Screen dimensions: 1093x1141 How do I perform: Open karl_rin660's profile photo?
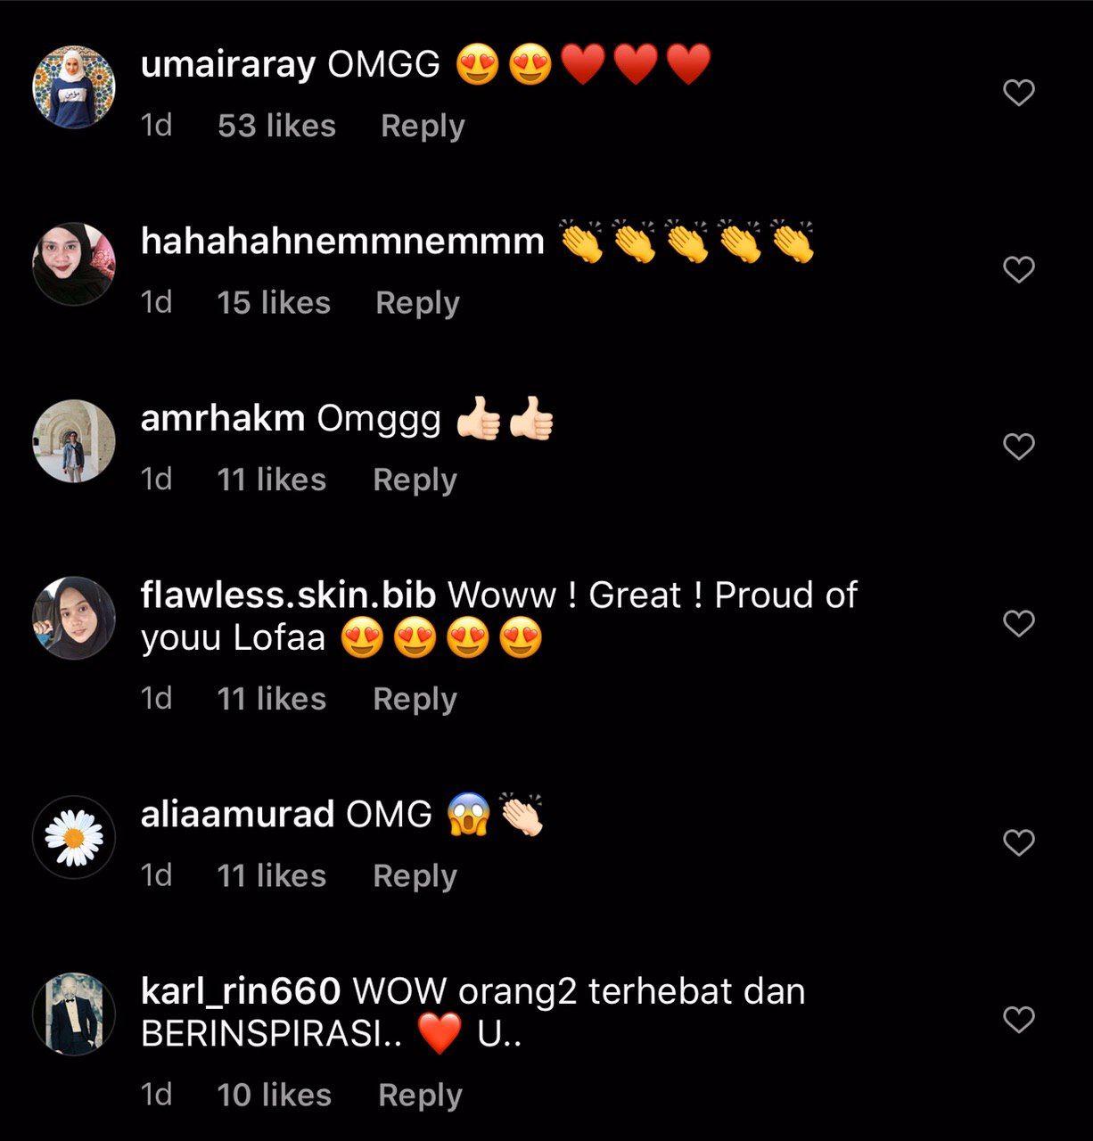point(74,1014)
